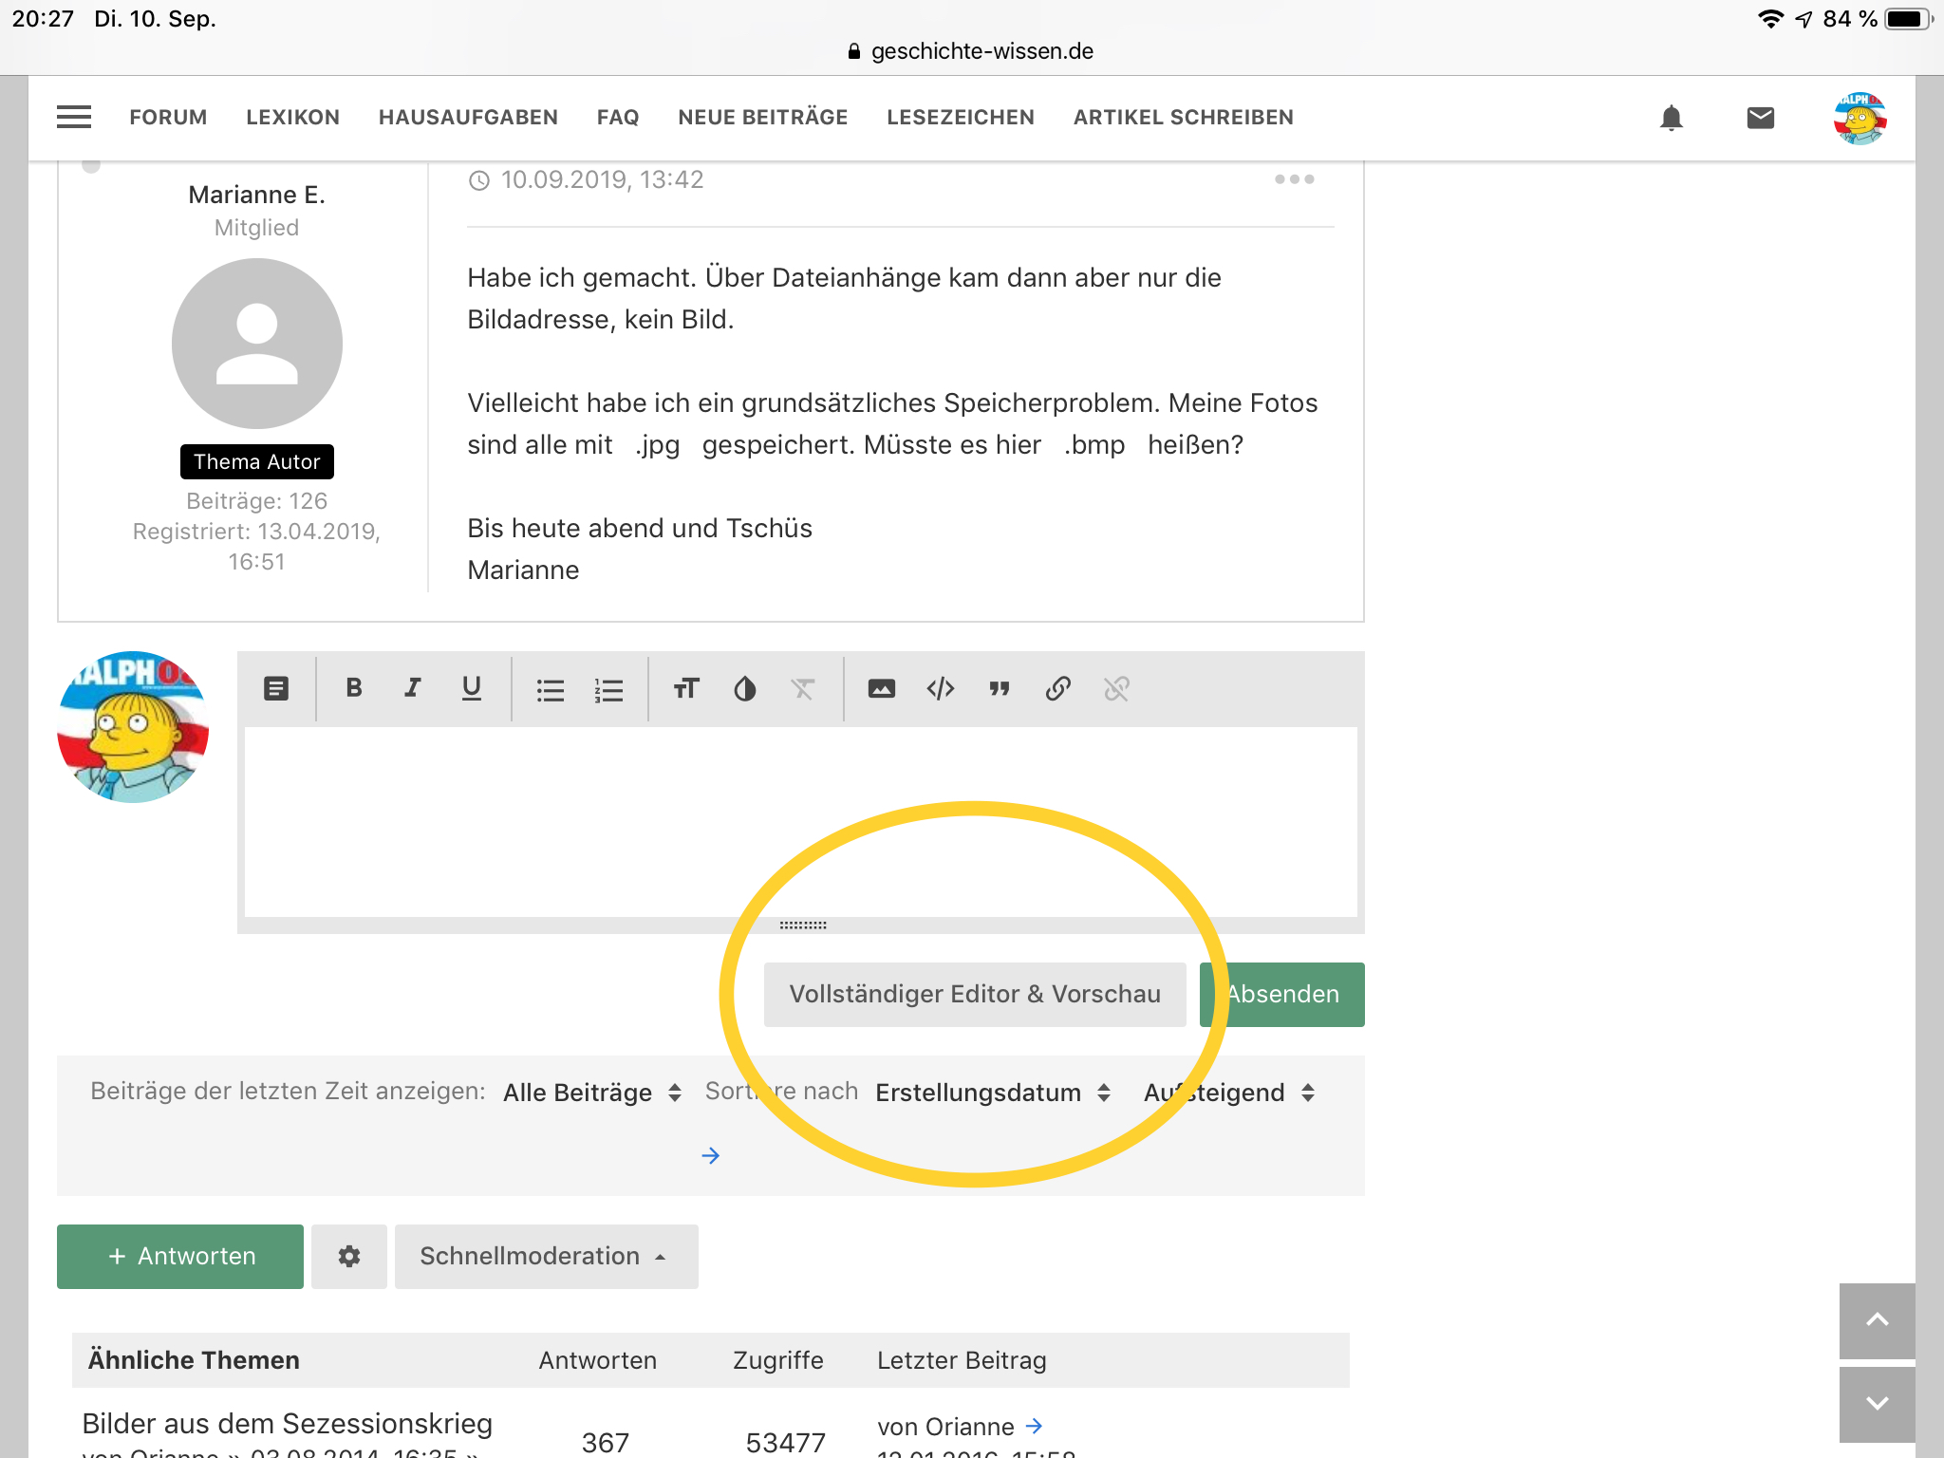Toggle unordered bullet list
The width and height of the screenshot is (1944, 1458).
coord(550,688)
